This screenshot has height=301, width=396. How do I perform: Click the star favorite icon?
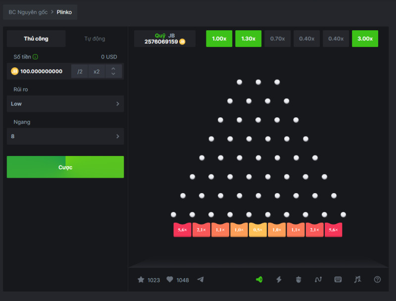pyautogui.click(x=141, y=280)
